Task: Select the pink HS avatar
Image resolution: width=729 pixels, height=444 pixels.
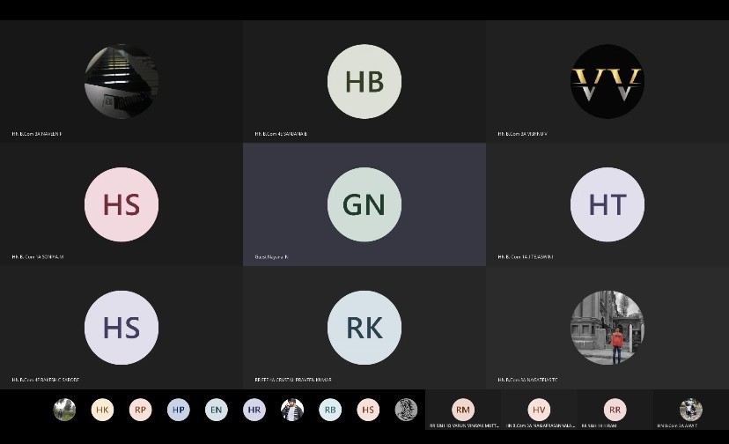Action: (x=121, y=204)
